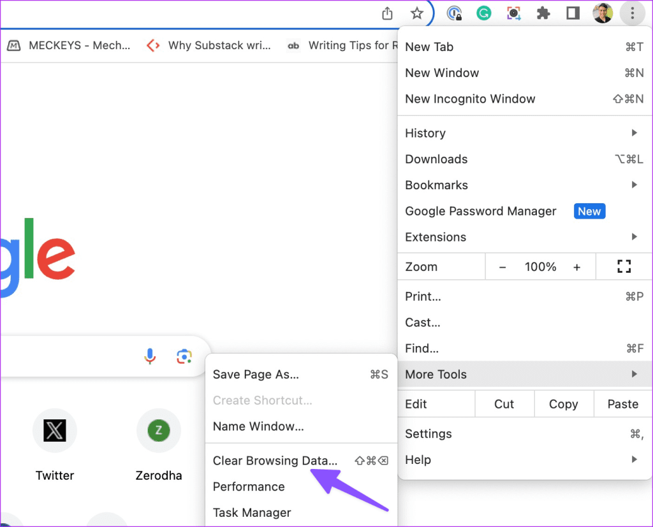Expand the Help submenu

point(525,460)
